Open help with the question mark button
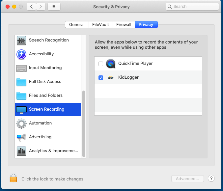Viewport: 223px width, 191px height. [x=211, y=178]
